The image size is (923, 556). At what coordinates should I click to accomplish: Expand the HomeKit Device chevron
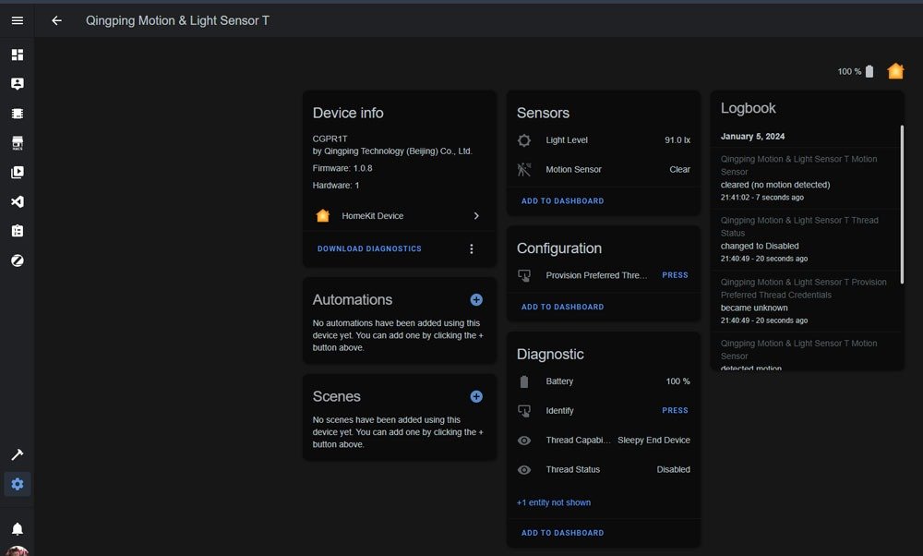click(x=476, y=216)
